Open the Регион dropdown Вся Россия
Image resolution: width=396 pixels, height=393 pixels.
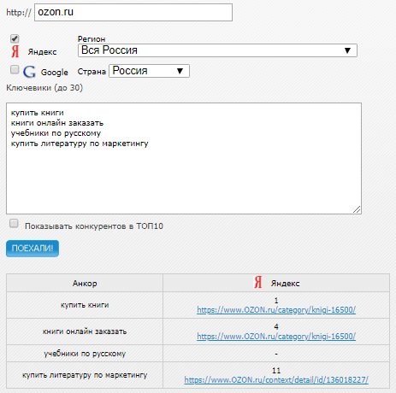pos(217,50)
